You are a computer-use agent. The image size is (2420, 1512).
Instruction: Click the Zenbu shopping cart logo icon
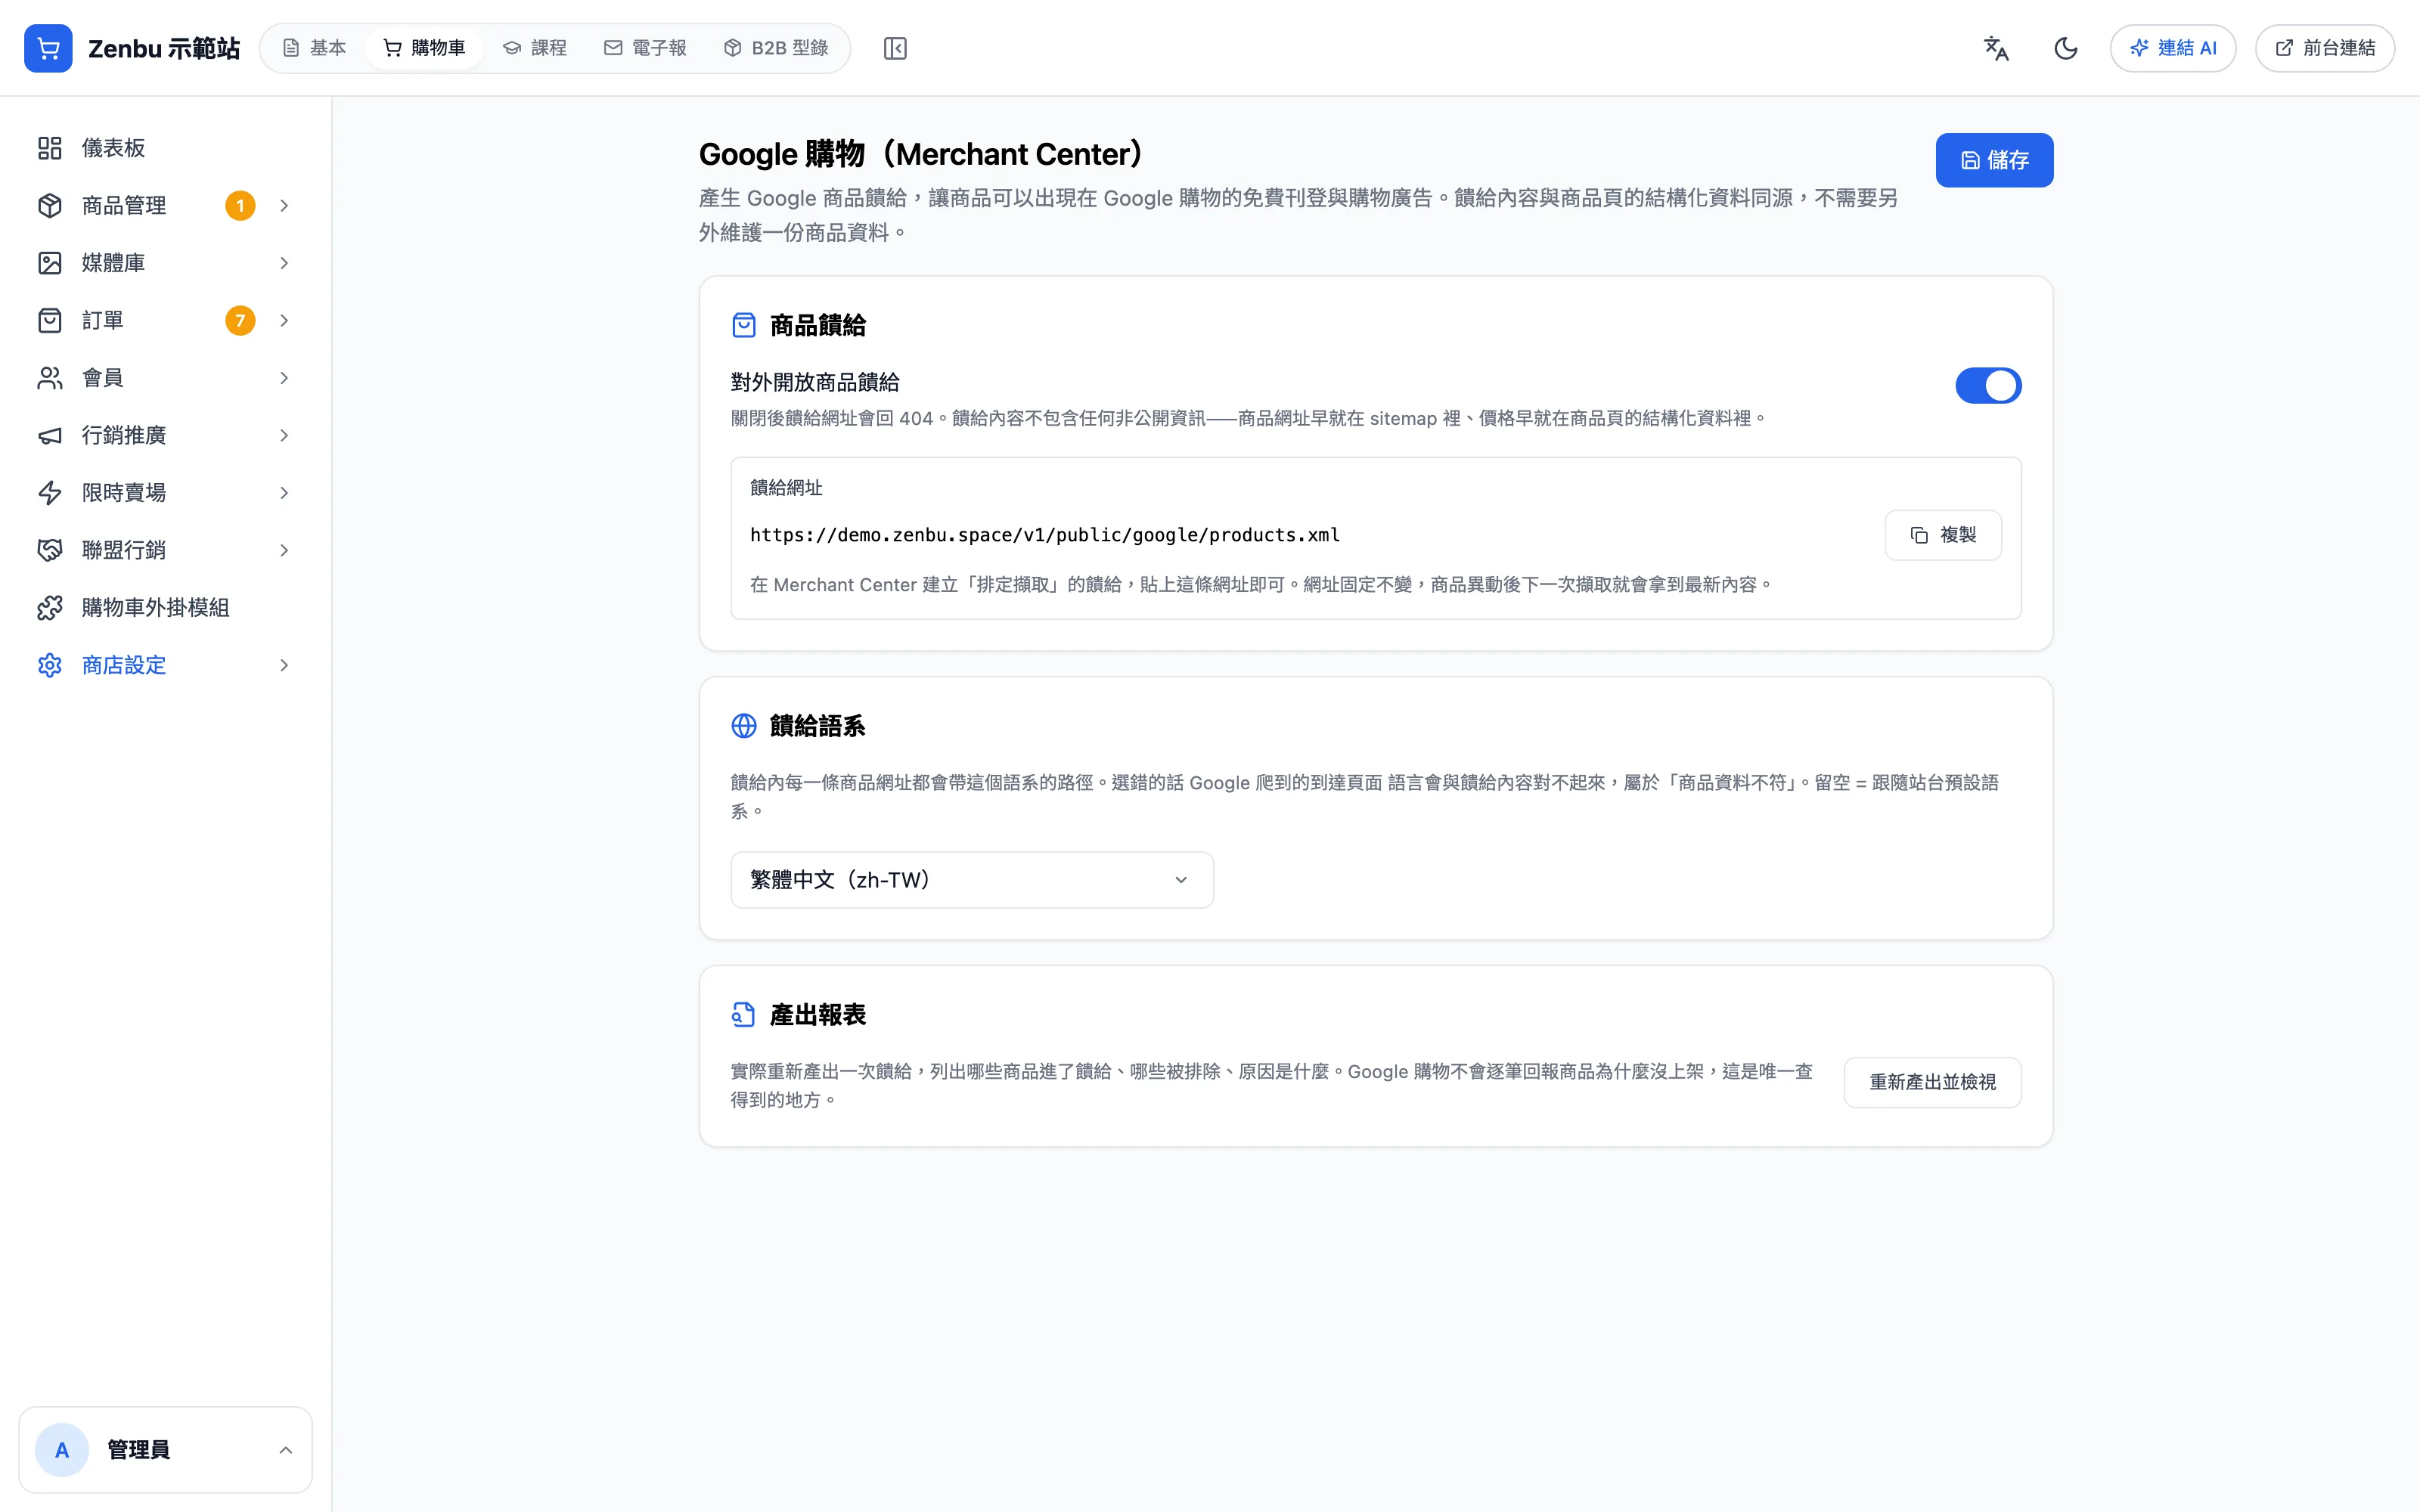pos(48,48)
